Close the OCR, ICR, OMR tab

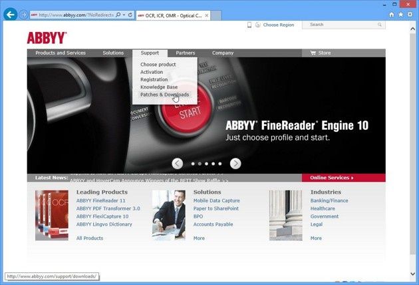207,15
